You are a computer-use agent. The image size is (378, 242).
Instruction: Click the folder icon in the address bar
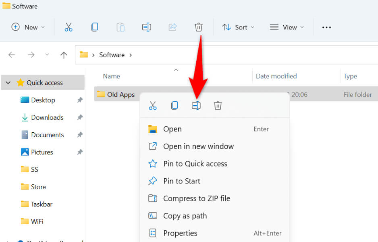click(84, 54)
